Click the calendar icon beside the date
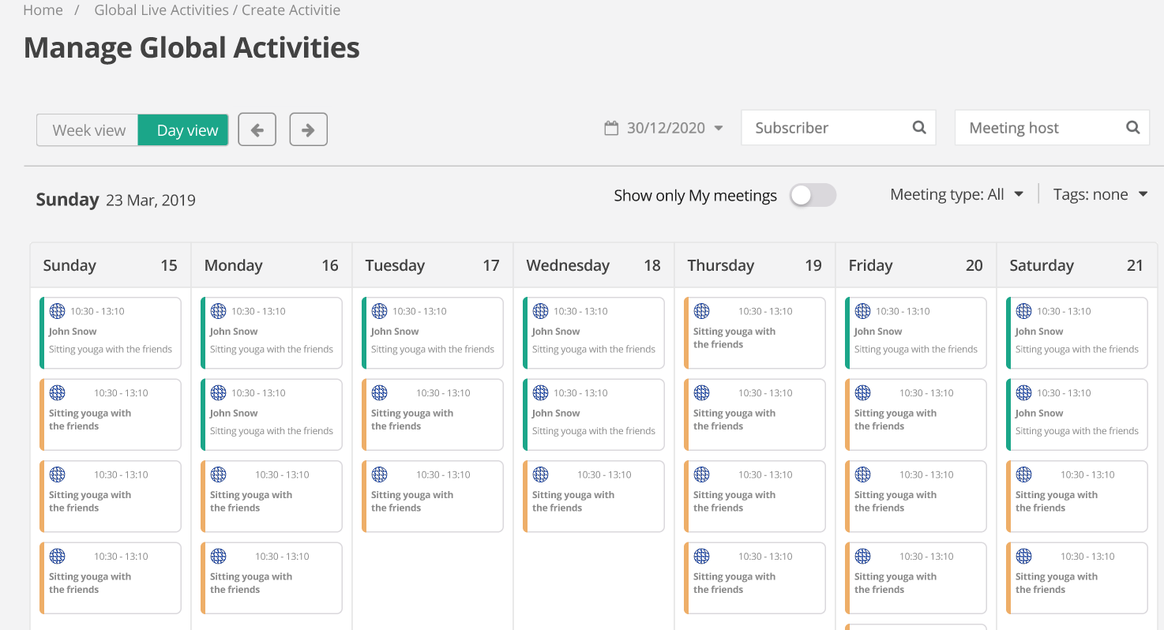The image size is (1164, 630). pos(610,128)
